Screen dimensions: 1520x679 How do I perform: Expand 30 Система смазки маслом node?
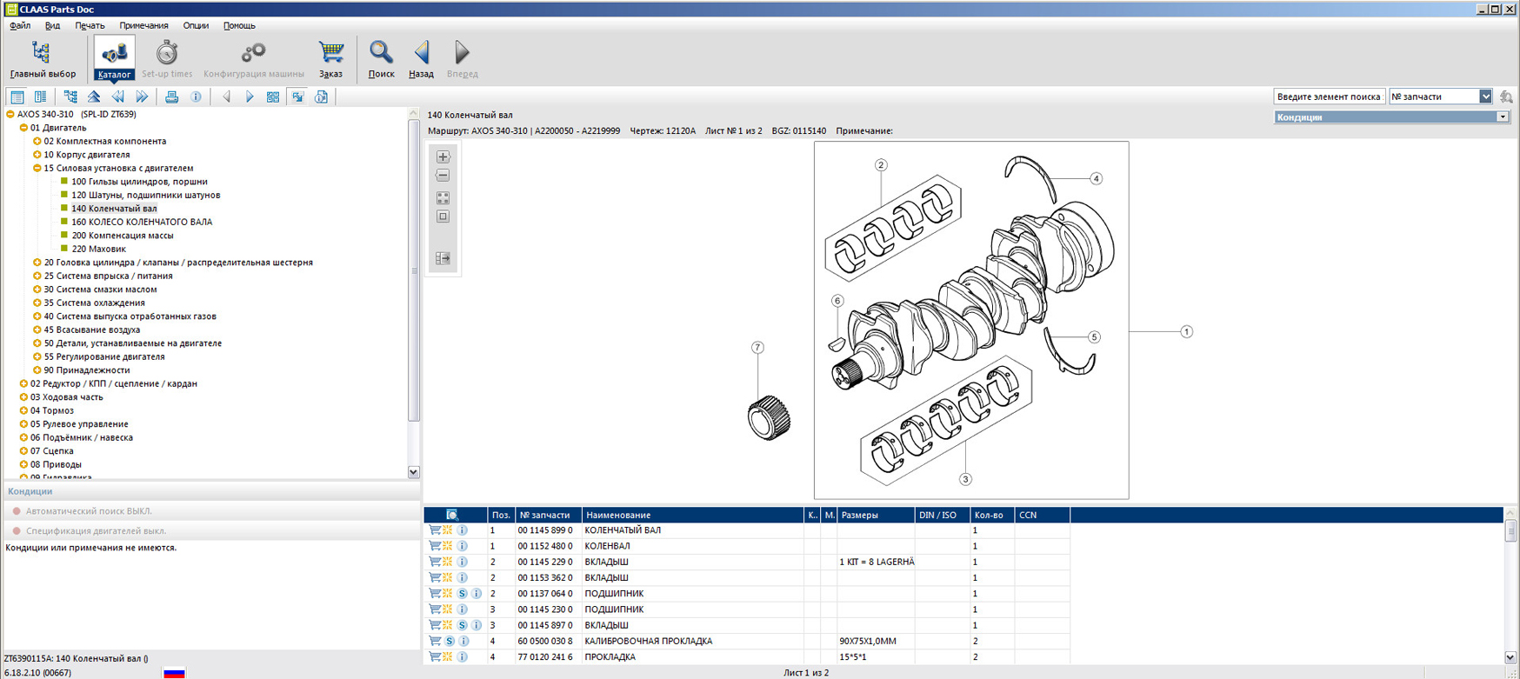[x=37, y=290]
